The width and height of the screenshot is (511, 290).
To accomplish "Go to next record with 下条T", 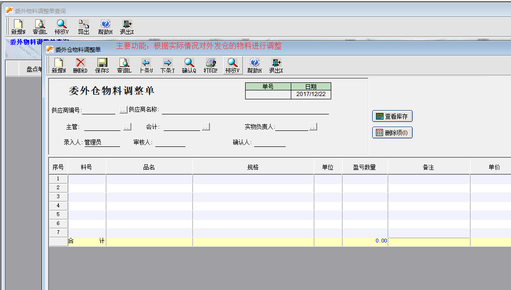I will coord(168,65).
